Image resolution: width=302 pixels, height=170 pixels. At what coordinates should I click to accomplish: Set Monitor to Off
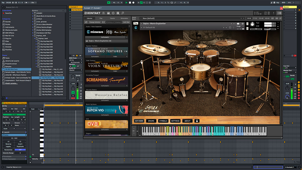(x=78, y=66)
